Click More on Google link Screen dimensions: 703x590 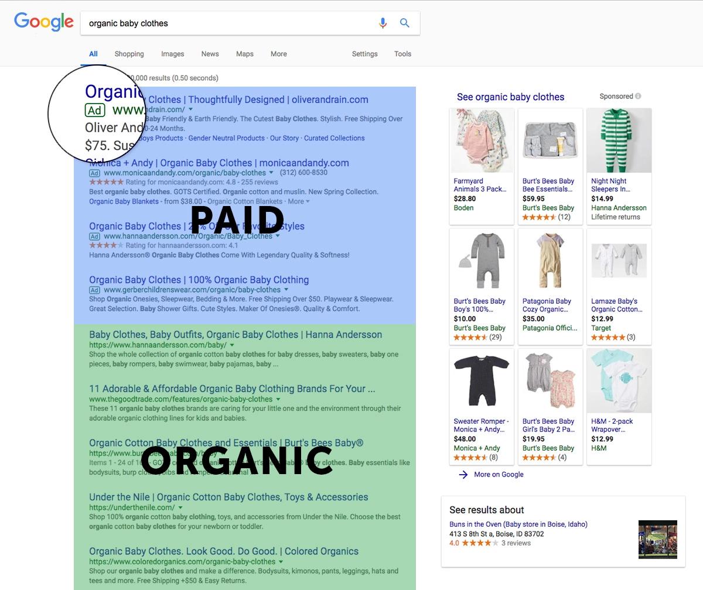tap(499, 475)
